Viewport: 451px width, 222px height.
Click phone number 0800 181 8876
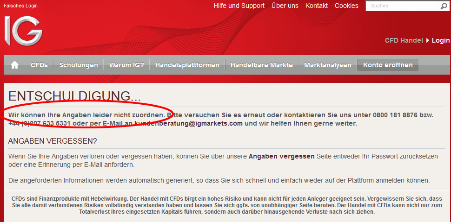[395, 115]
